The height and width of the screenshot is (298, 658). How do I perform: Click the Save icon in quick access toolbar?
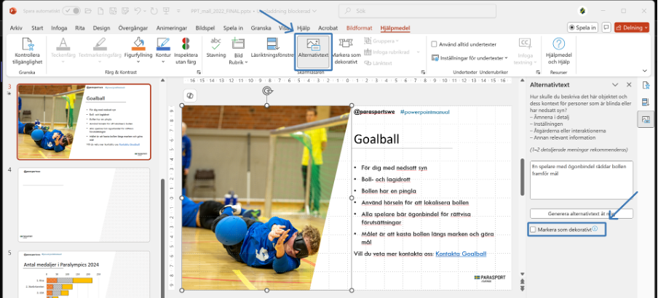(113, 11)
